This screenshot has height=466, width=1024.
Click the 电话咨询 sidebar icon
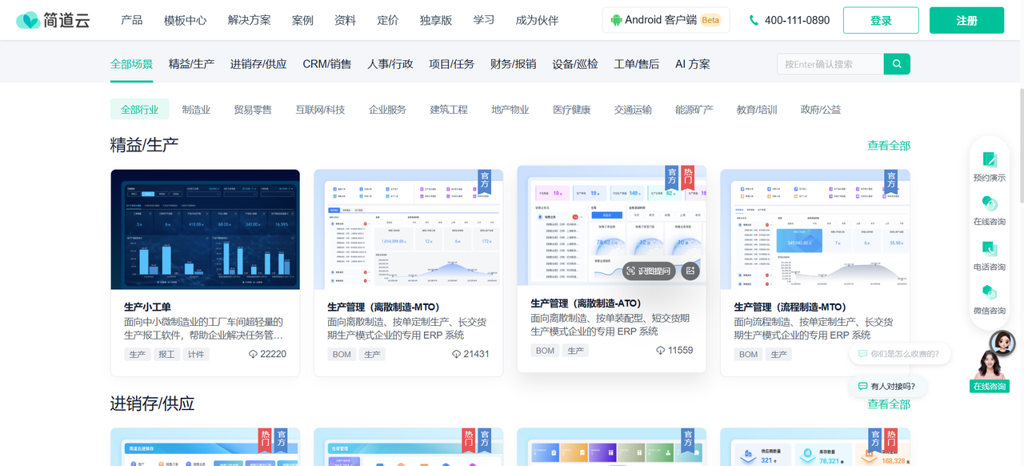990,249
